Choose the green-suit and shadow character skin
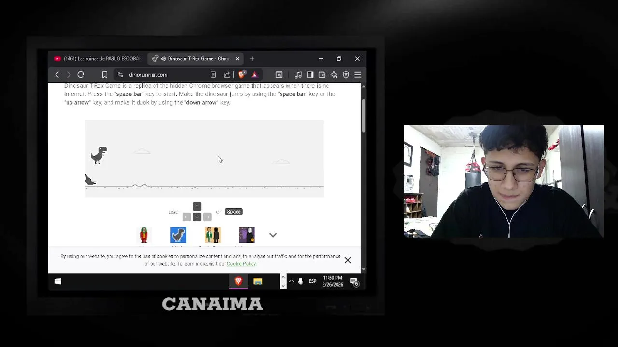Image resolution: width=618 pixels, height=347 pixels. (212, 235)
